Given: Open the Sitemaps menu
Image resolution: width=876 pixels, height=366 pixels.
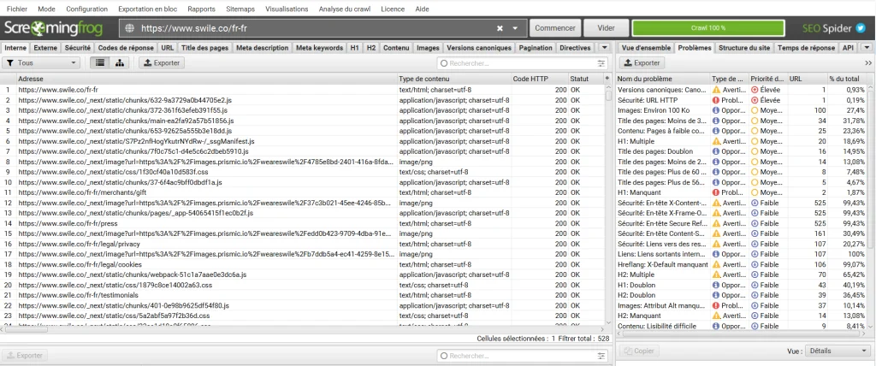Looking at the screenshot, I should [240, 9].
